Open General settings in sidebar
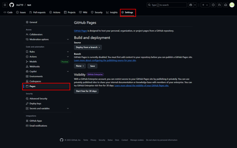 coord(47,22)
